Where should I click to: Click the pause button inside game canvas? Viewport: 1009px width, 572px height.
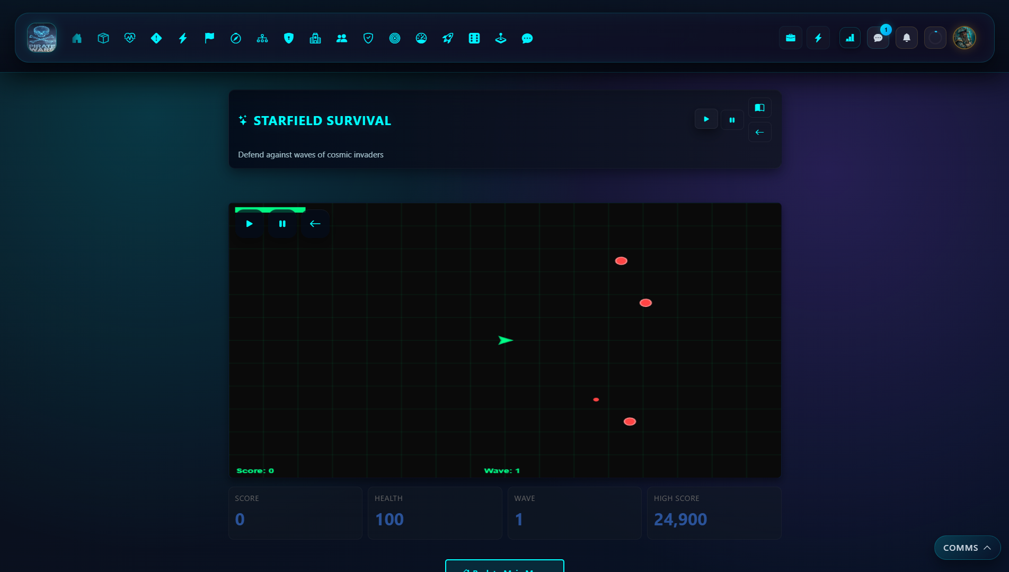tap(282, 224)
